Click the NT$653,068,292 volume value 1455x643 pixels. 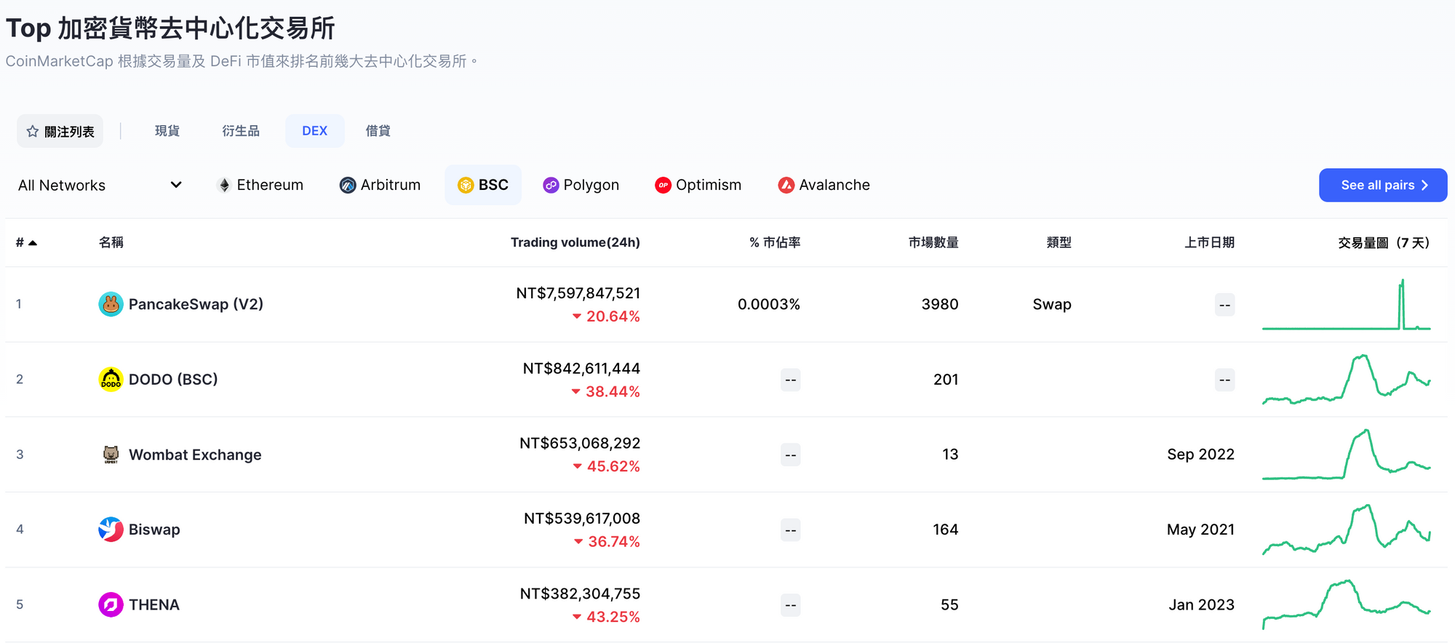pyautogui.click(x=580, y=443)
